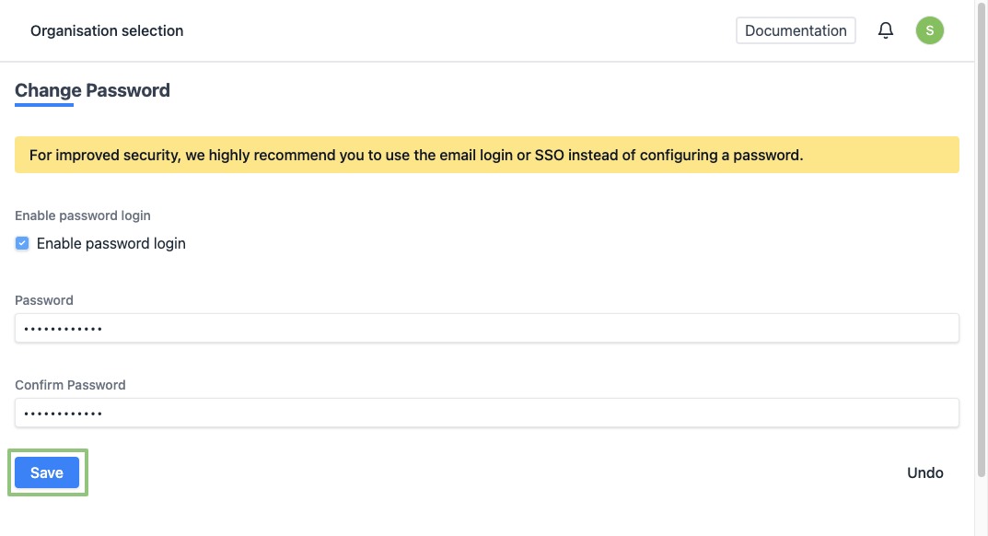The height and width of the screenshot is (536, 988).
Task: Focus the Password input field
Action: coord(487,328)
